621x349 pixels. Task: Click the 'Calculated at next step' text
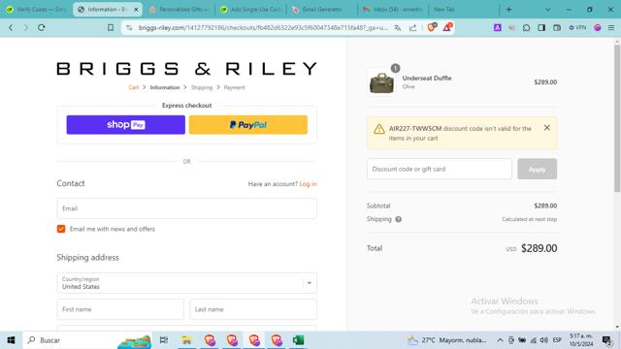click(529, 219)
